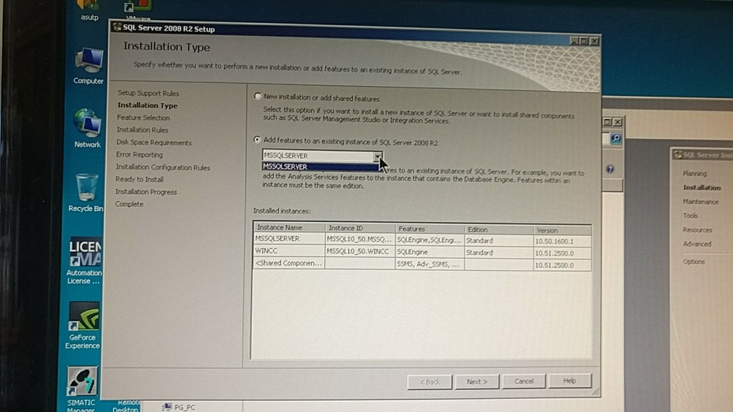The image size is (733, 412).
Task: Open Maintenance in SQL Server Installation Center
Action: [x=700, y=201]
